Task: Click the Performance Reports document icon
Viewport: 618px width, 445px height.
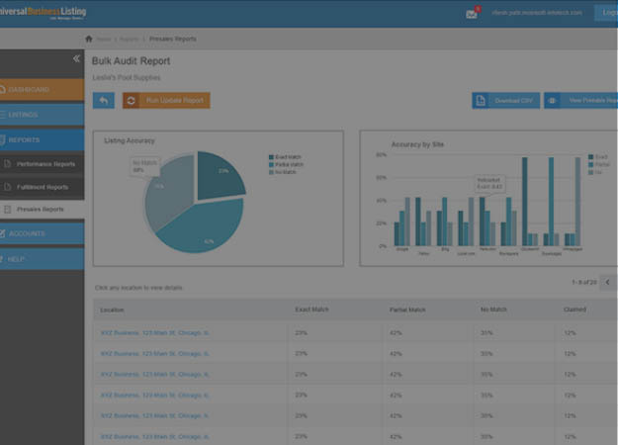Action: [x=8, y=163]
